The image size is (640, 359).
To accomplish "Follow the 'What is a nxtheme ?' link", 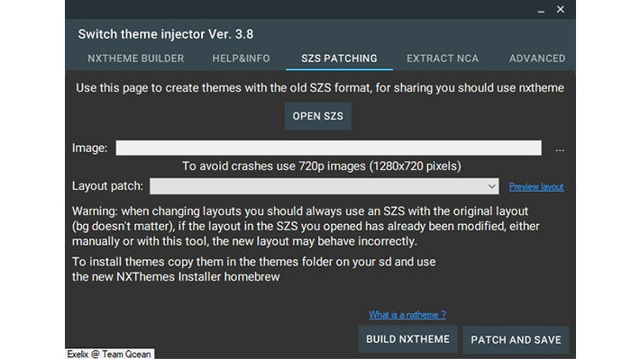I will point(407,315).
